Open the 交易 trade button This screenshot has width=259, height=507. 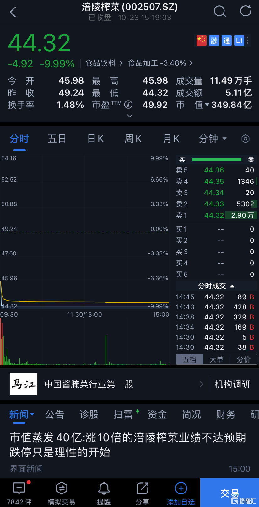[229, 493]
